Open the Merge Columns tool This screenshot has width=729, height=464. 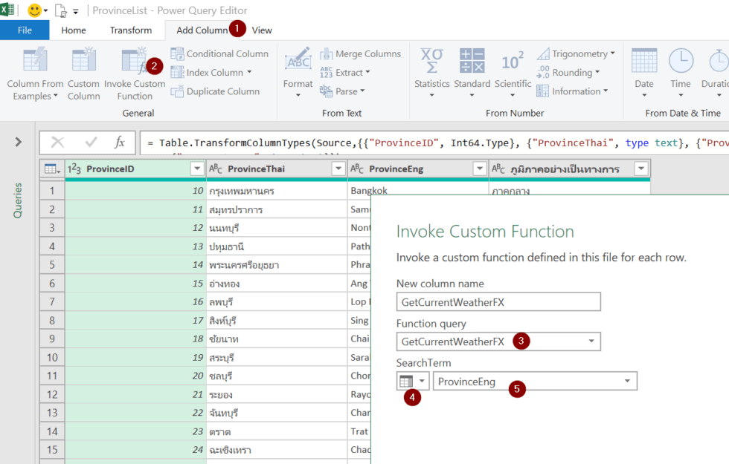click(x=361, y=53)
